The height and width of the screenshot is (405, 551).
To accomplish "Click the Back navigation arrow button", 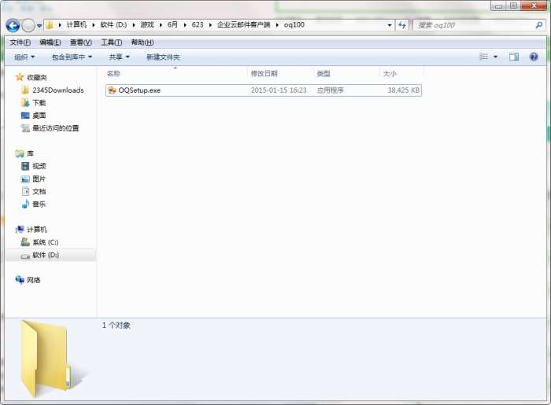I will point(13,25).
